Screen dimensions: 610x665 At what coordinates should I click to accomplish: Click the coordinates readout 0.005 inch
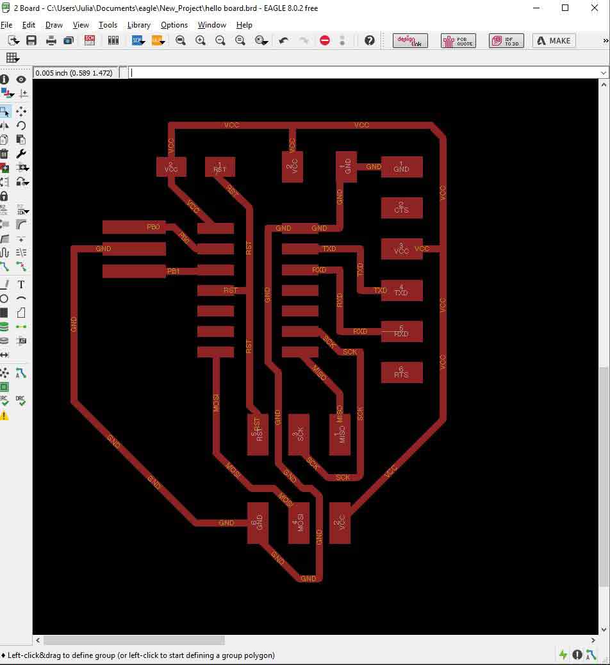(76, 73)
